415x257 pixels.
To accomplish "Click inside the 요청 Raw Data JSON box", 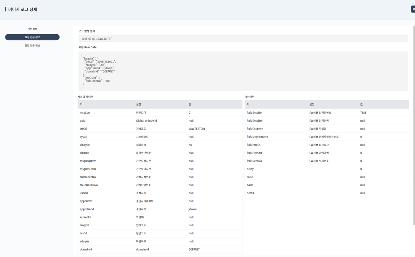I will 243,71.
